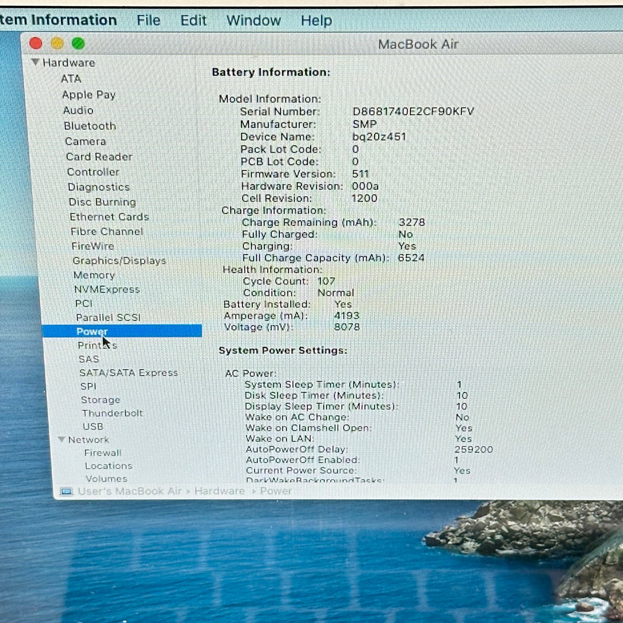The width and height of the screenshot is (623, 623).
Task: Click Power in the path bar
Action: [276, 491]
